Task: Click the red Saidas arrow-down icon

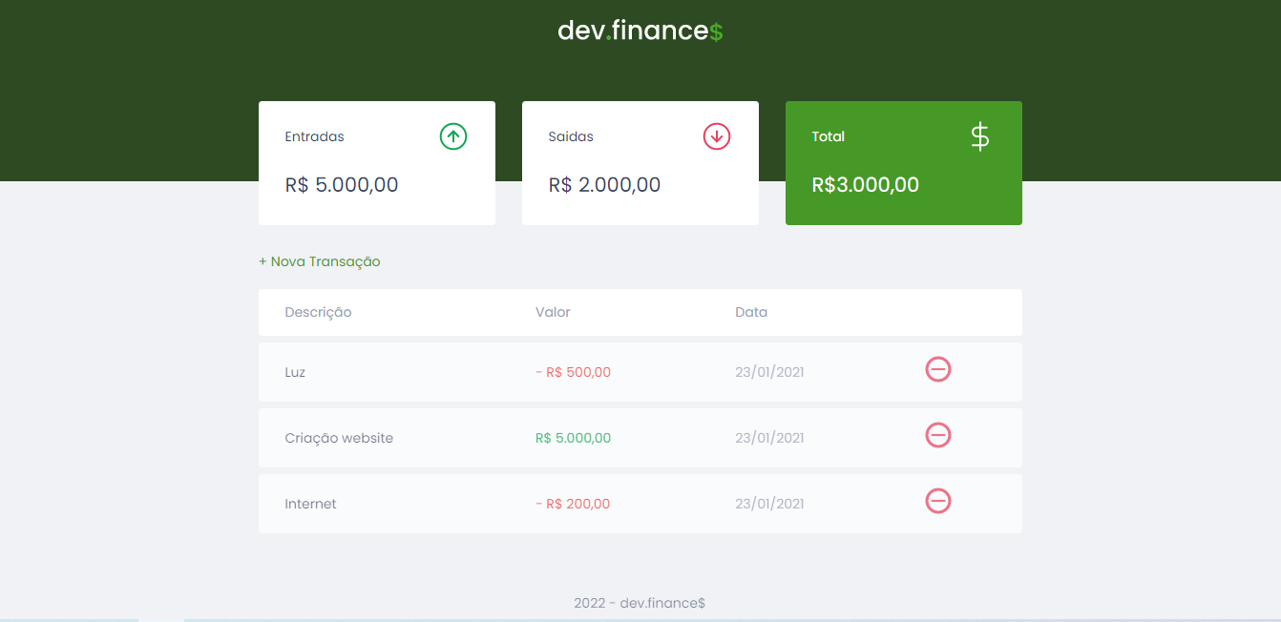Action: (717, 135)
